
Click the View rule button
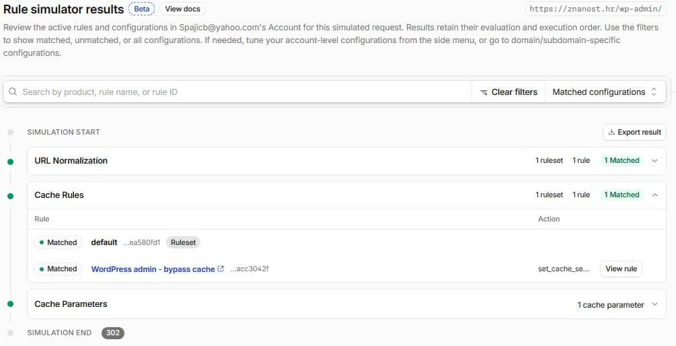[621, 269]
